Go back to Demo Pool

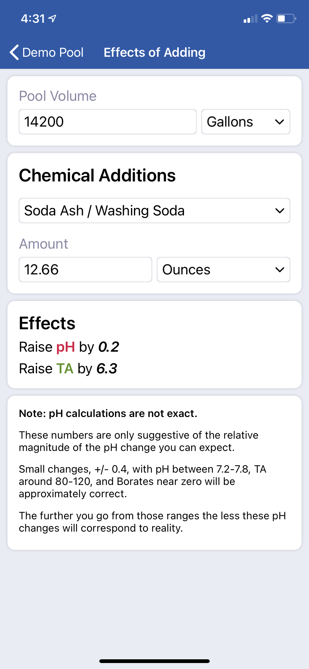(47, 53)
